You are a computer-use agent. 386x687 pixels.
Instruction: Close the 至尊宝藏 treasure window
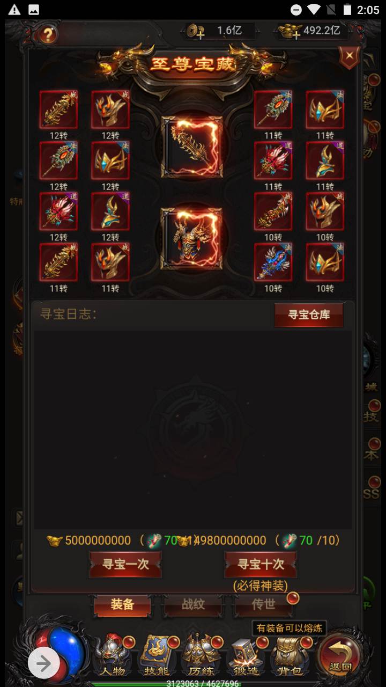point(349,56)
